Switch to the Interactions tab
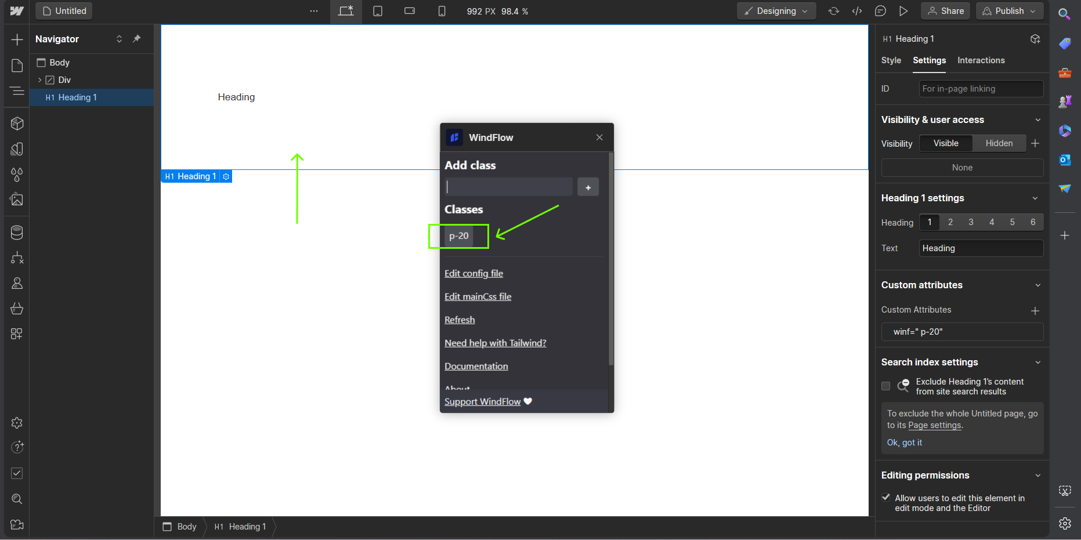1081x540 pixels. click(x=981, y=60)
